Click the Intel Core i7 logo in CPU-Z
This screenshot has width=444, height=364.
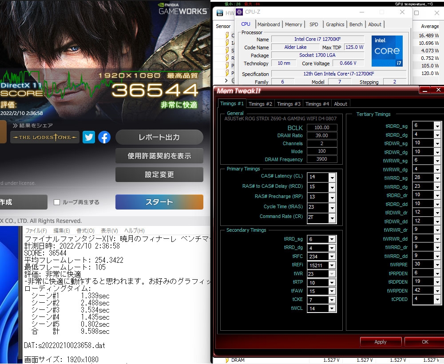387,51
